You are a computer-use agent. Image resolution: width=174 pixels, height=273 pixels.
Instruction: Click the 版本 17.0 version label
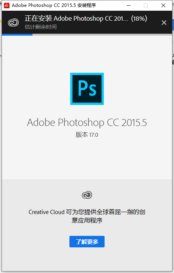point(87,135)
